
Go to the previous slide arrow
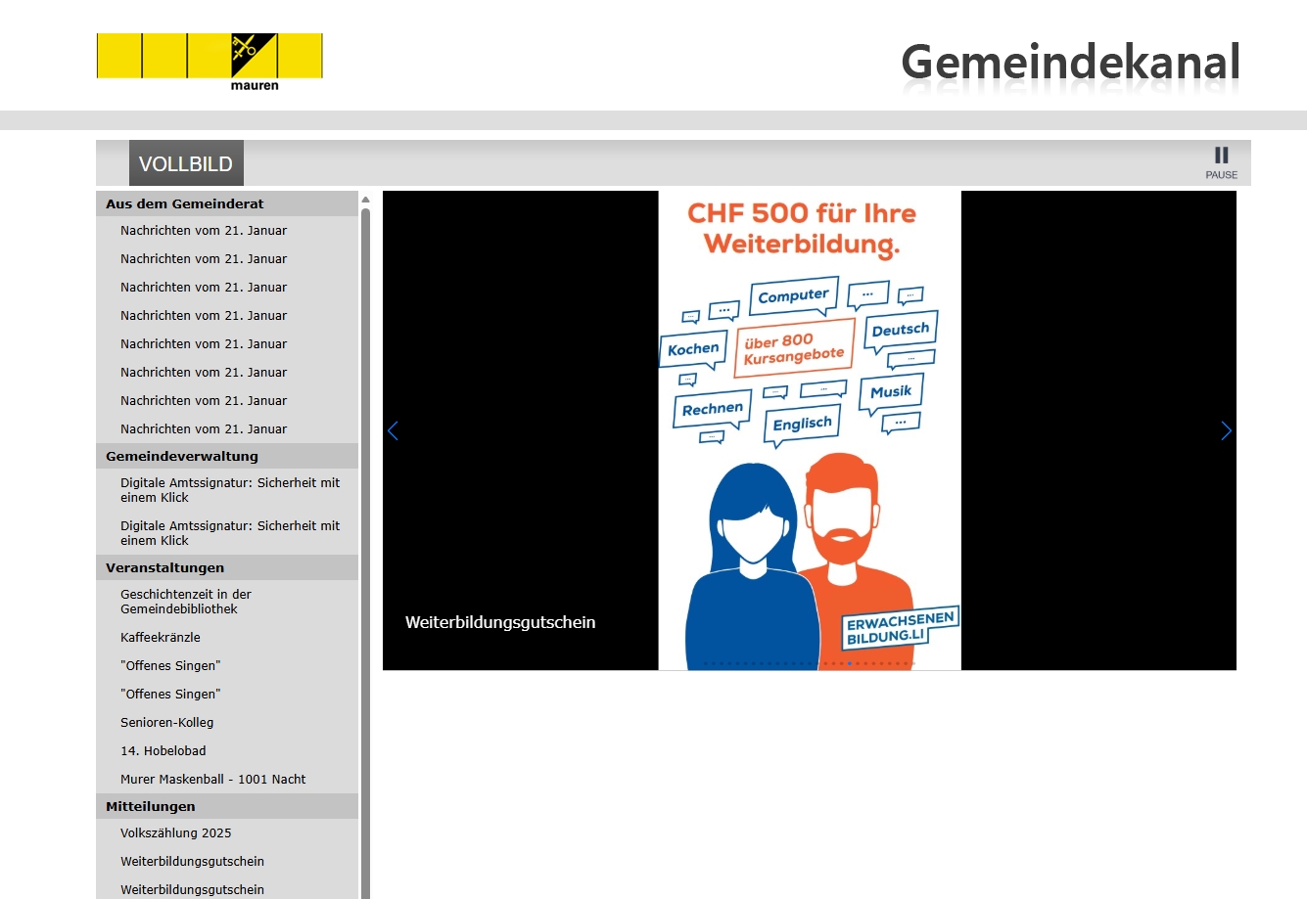coord(393,430)
